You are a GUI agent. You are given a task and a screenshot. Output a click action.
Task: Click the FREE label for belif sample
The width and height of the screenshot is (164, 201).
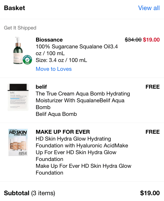pyautogui.click(x=153, y=87)
